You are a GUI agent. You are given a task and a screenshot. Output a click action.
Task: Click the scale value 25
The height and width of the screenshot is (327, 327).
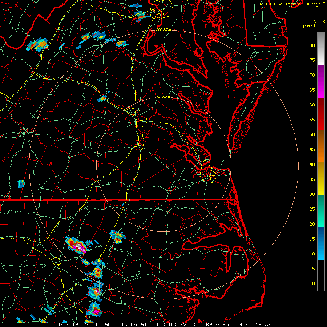coord(312,209)
